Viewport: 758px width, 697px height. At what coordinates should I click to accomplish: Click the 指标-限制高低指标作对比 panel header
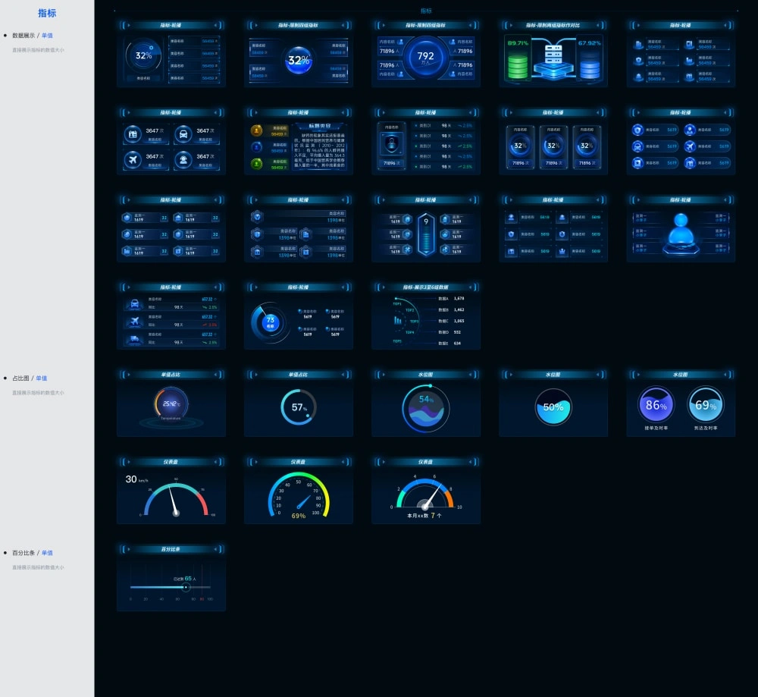pyautogui.click(x=553, y=25)
